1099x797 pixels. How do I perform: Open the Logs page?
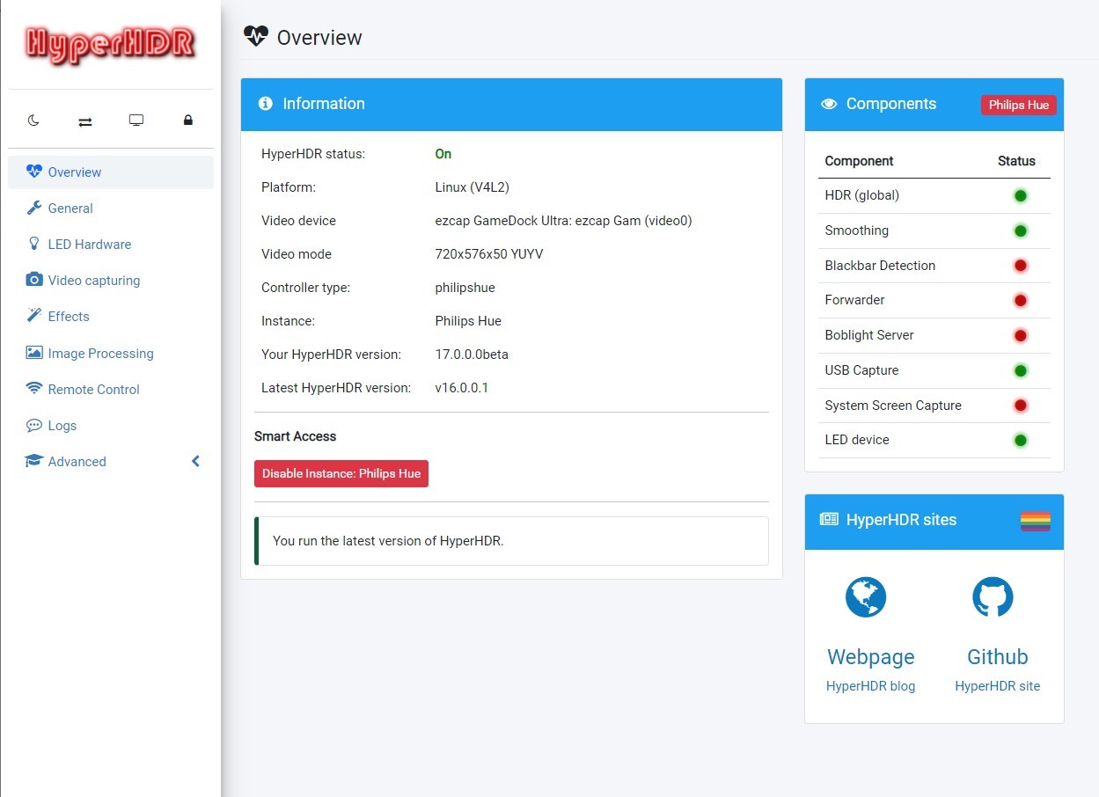pos(111,426)
